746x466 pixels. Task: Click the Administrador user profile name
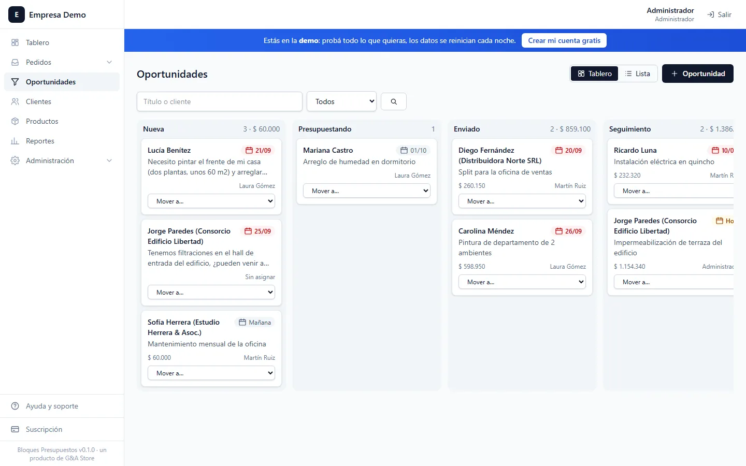pyautogui.click(x=670, y=10)
